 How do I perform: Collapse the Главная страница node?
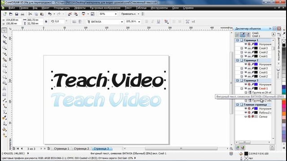tap(237, 105)
